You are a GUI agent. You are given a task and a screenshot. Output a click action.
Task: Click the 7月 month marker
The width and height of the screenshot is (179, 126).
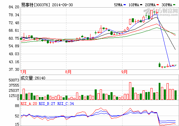pyautogui.click(x=23, y=72)
